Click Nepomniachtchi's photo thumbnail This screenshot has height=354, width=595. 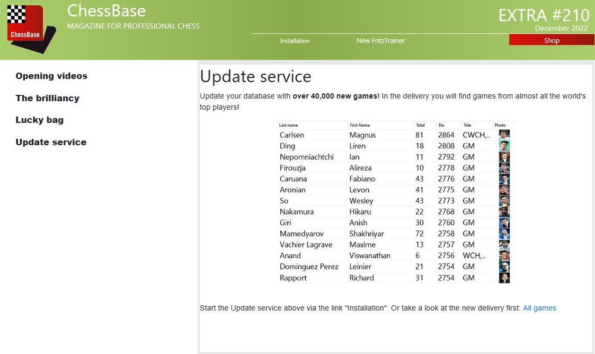[504, 157]
